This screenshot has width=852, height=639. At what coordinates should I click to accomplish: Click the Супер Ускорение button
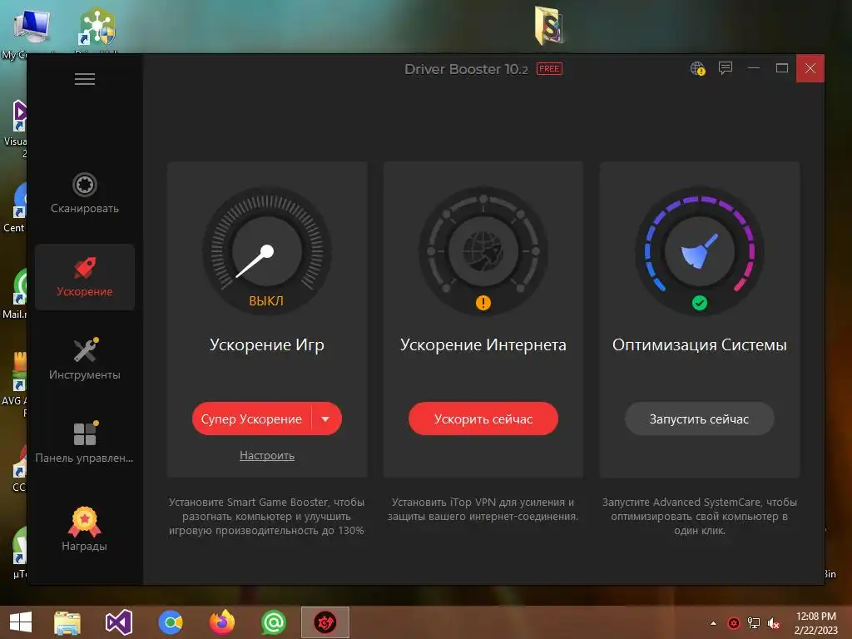pos(251,419)
